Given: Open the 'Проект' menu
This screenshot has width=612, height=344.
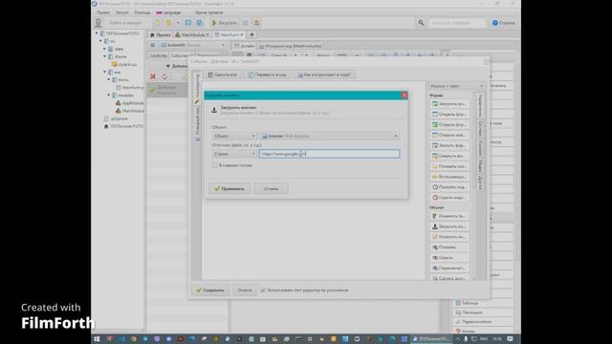Looking at the screenshot, I should click(x=103, y=12).
